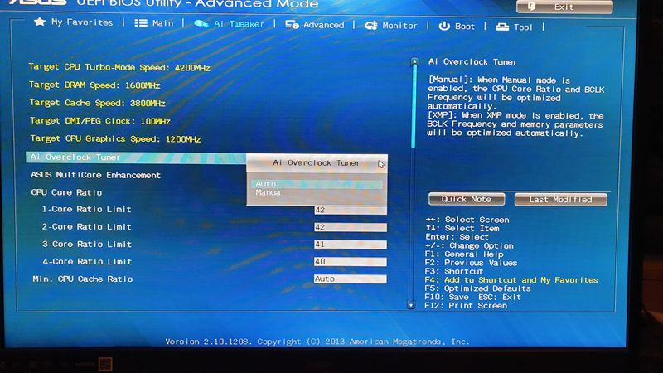Click the 4-Core Ratio Limit value field

pos(350,262)
